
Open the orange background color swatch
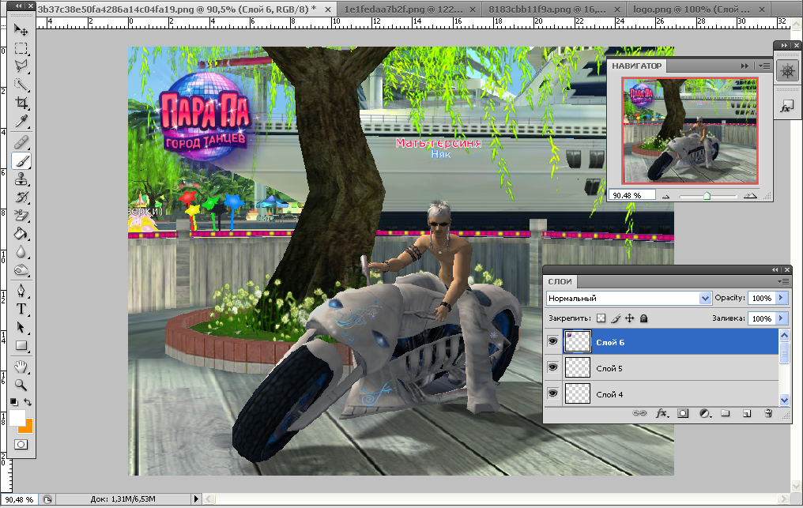click(x=28, y=428)
